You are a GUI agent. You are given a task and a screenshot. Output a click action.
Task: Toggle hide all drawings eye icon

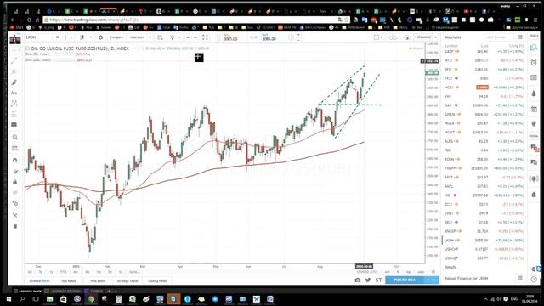tap(15, 192)
